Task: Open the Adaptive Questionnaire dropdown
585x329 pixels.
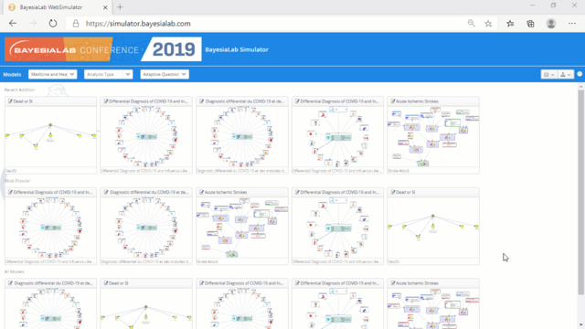Action: pos(165,74)
